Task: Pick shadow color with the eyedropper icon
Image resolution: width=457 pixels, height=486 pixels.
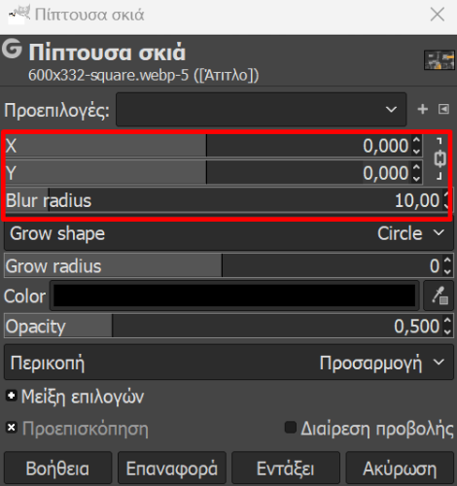Action: tap(439, 295)
